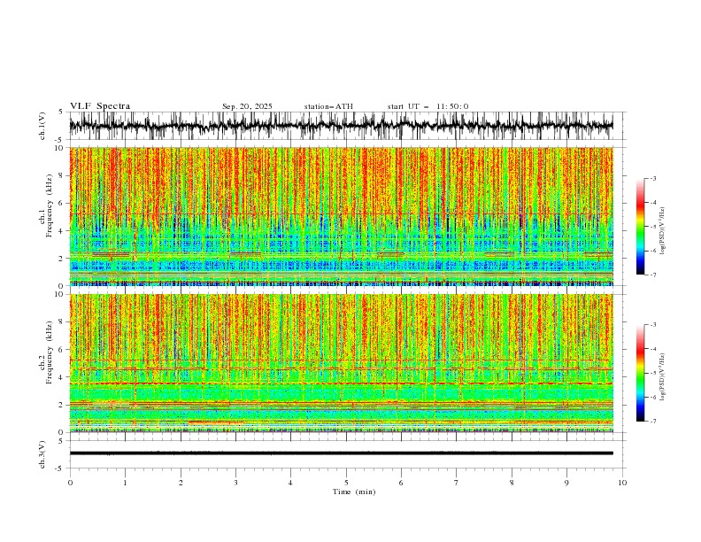Click inside the ch.1 spectrogram panel
This screenshot has width=701, height=542.
click(341, 216)
